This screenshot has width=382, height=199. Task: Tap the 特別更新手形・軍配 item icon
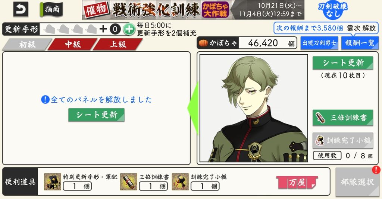(52, 182)
